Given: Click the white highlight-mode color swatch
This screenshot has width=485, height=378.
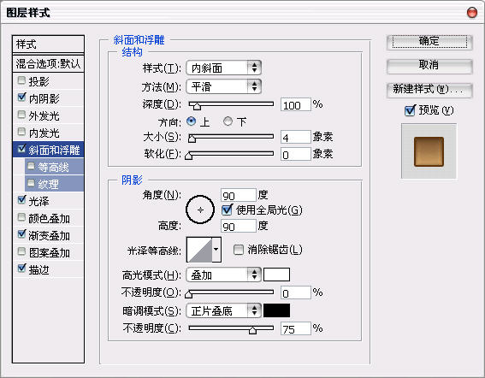Looking at the screenshot, I should coord(276,275).
